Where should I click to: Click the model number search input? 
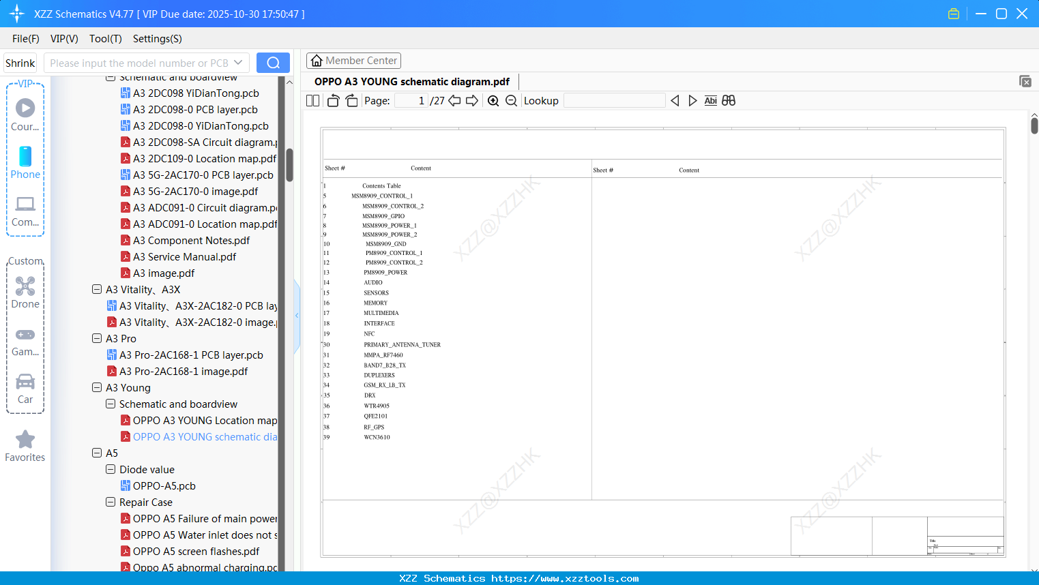click(138, 63)
